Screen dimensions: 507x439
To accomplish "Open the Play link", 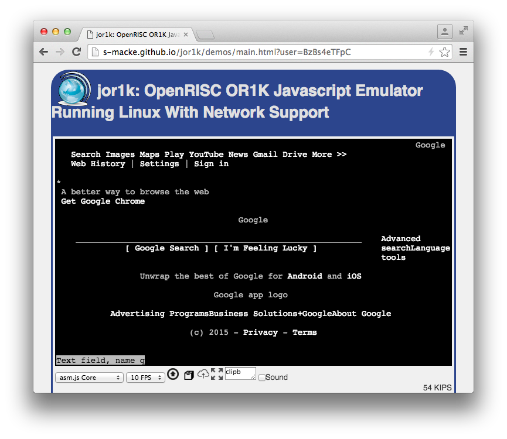I will pos(174,155).
